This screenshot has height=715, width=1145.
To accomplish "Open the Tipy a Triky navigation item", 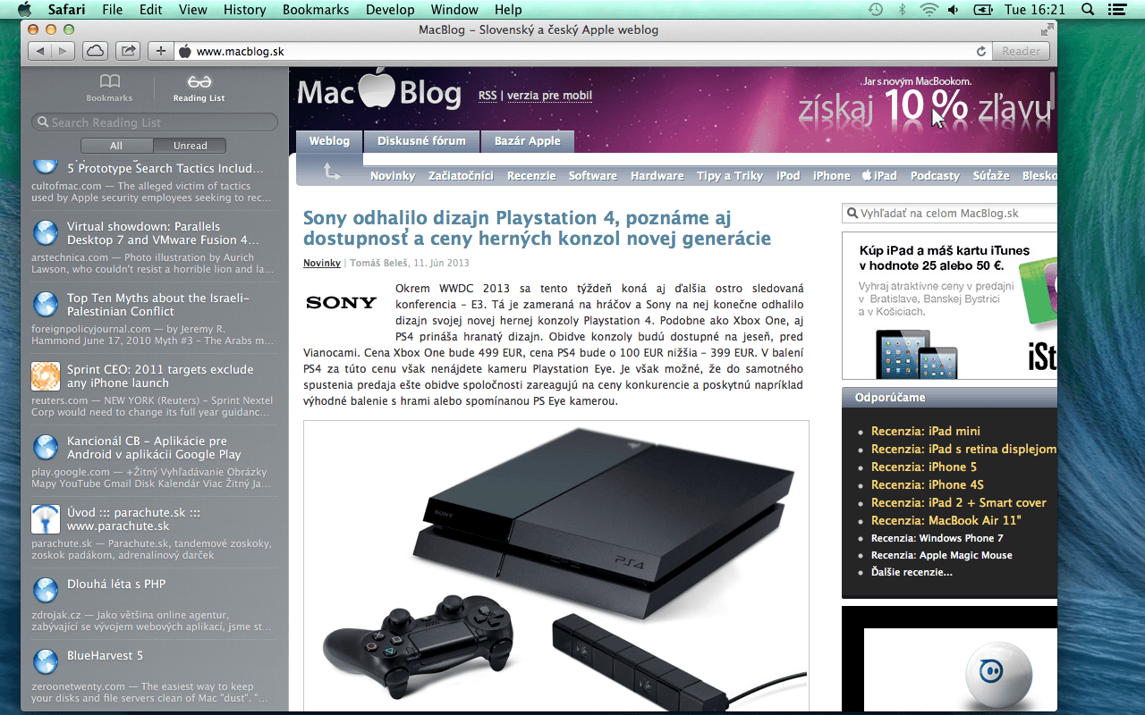I will pos(730,176).
